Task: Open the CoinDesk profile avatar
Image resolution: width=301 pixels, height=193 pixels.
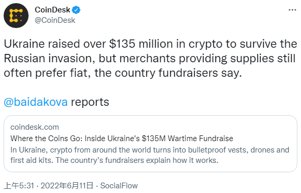Action: tap(16, 16)
